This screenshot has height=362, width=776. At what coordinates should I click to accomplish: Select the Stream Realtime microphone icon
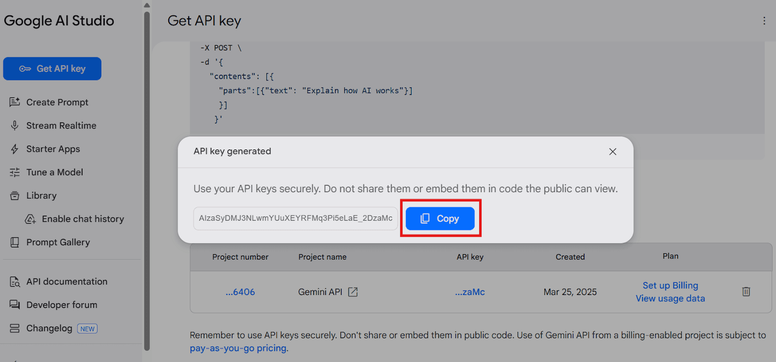[15, 126]
